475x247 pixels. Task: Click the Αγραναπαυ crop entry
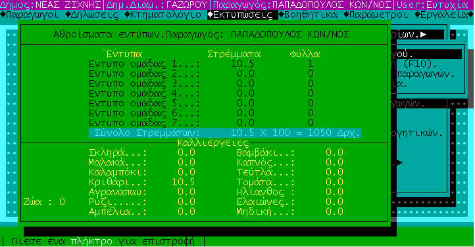coord(141,192)
